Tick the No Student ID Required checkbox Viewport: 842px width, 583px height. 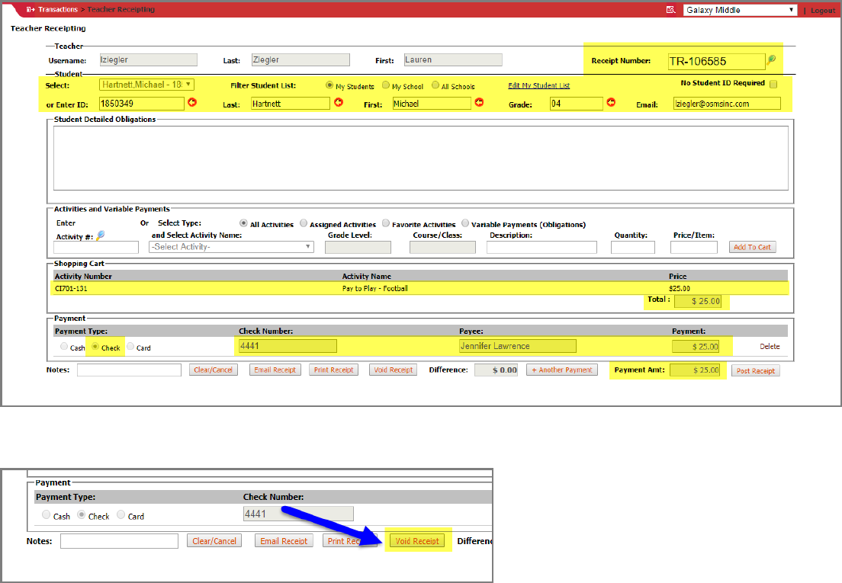pyautogui.click(x=773, y=84)
